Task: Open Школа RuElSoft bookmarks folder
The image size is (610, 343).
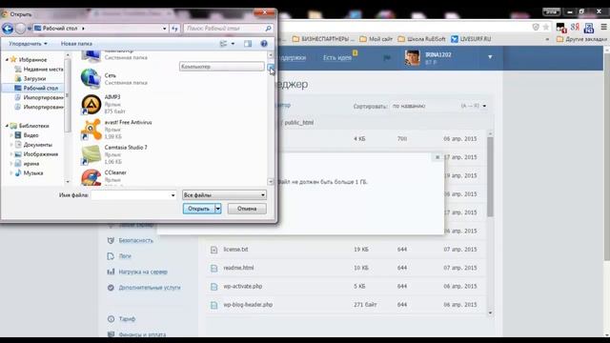Action: (x=421, y=39)
